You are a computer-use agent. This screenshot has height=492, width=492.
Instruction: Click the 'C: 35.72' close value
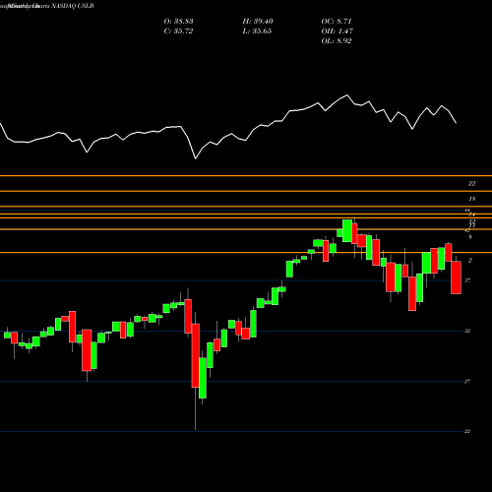pyautogui.click(x=178, y=31)
